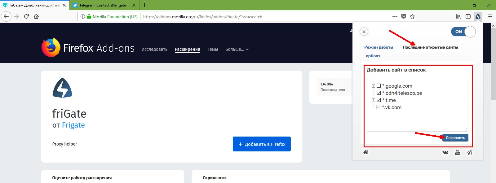Image resolution: width=496 pixels, height=183 pixels.
Task: Open the Frigate author link
Action: 73,125
